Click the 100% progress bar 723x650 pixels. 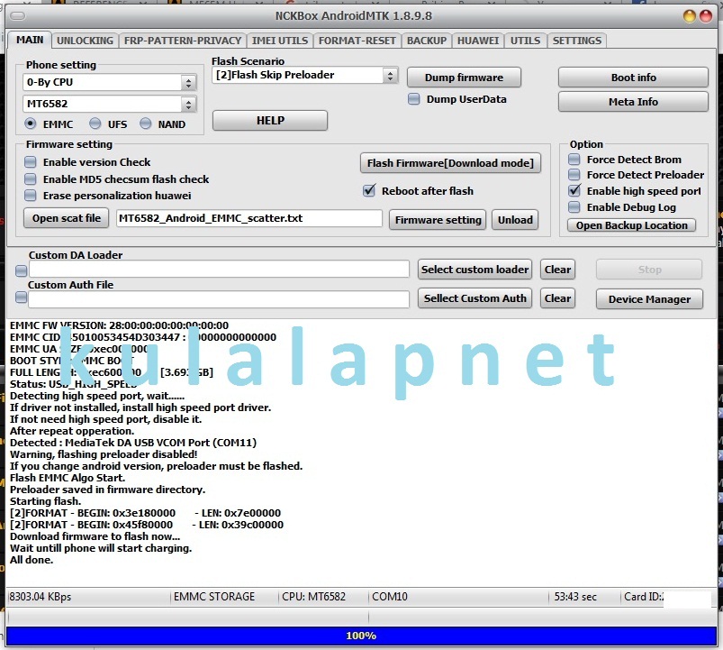(362, 636)
